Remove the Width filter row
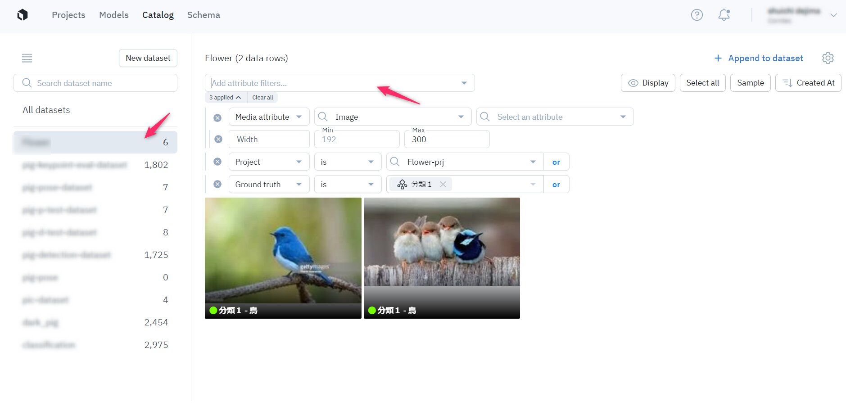This screenshot has width=846, height=406. click(x=218, y=140)
